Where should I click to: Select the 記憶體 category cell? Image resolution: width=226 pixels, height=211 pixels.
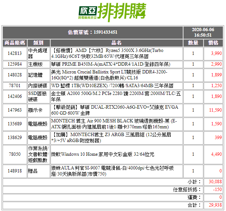click(x=39, y=75)
